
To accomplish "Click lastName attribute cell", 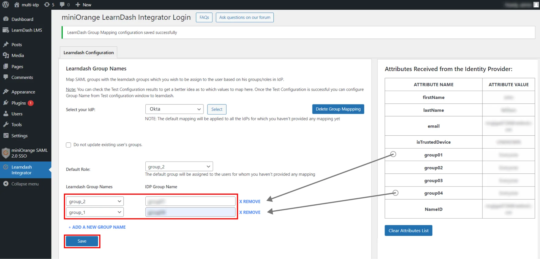I will (434, 110).
